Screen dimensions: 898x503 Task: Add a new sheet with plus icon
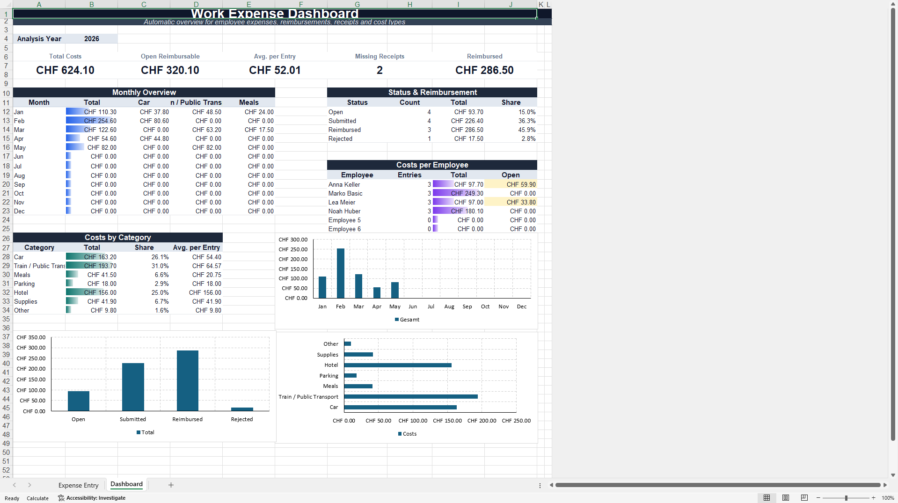pyautogui.click(x=171, y=485)
